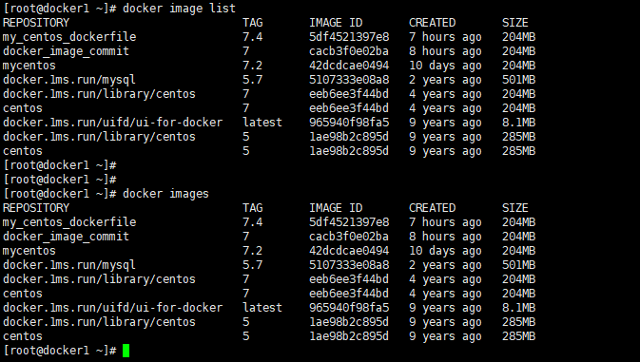Click image ID 5df4521397e8 in docker image list output

pos(349,37)
